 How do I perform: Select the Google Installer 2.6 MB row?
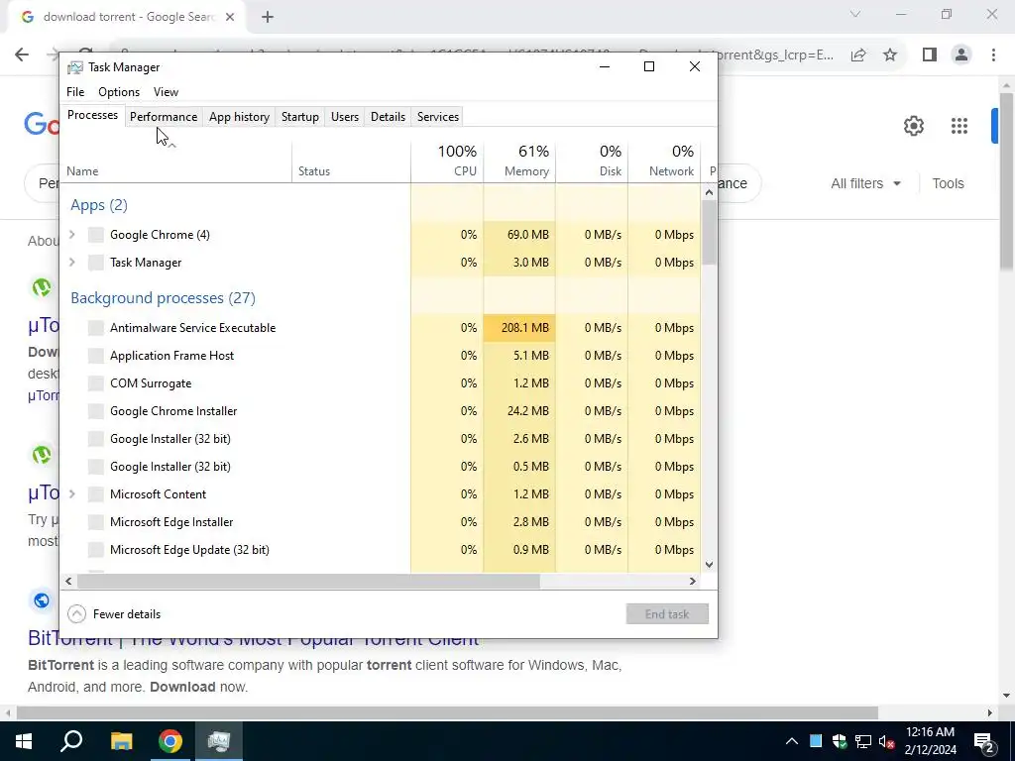click(x=381, y=439)
